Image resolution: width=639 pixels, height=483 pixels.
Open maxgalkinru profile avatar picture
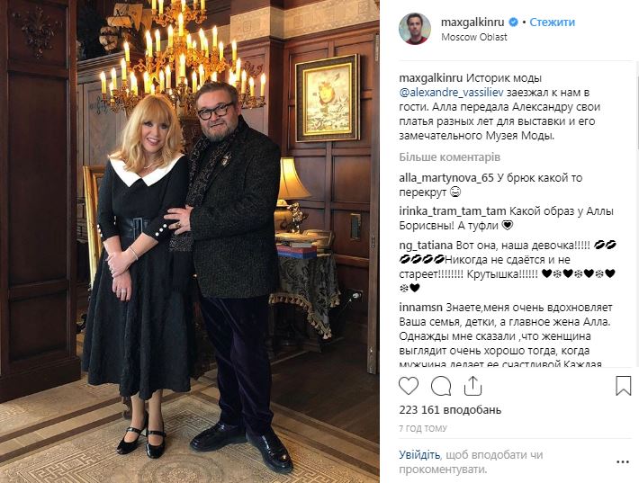point(415,29)
